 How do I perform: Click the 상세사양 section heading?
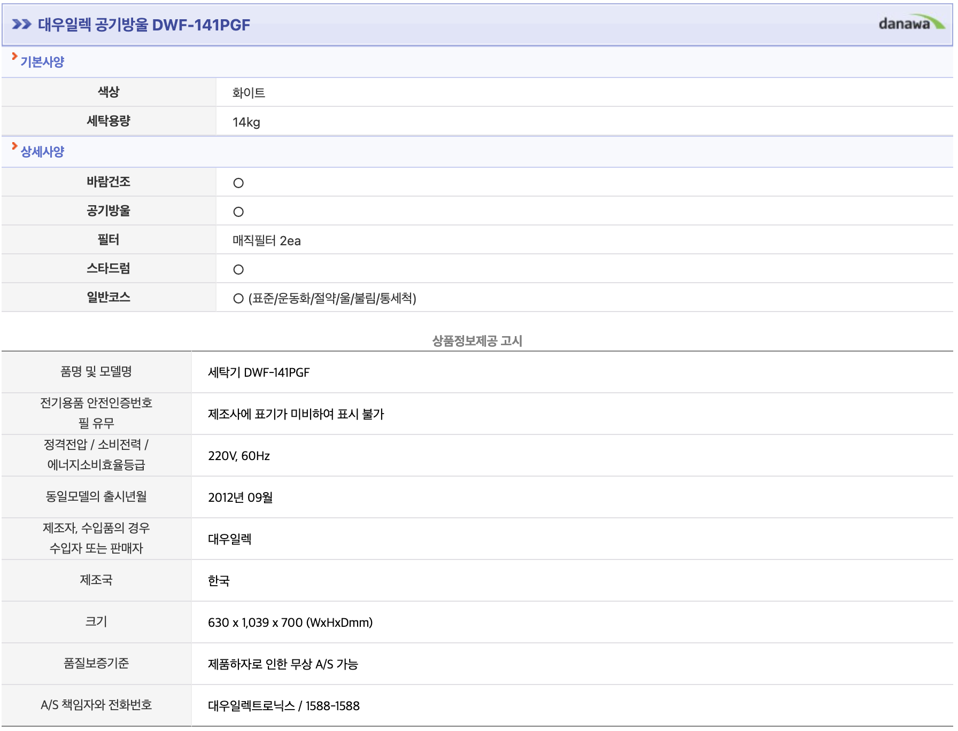click(42, 152)
